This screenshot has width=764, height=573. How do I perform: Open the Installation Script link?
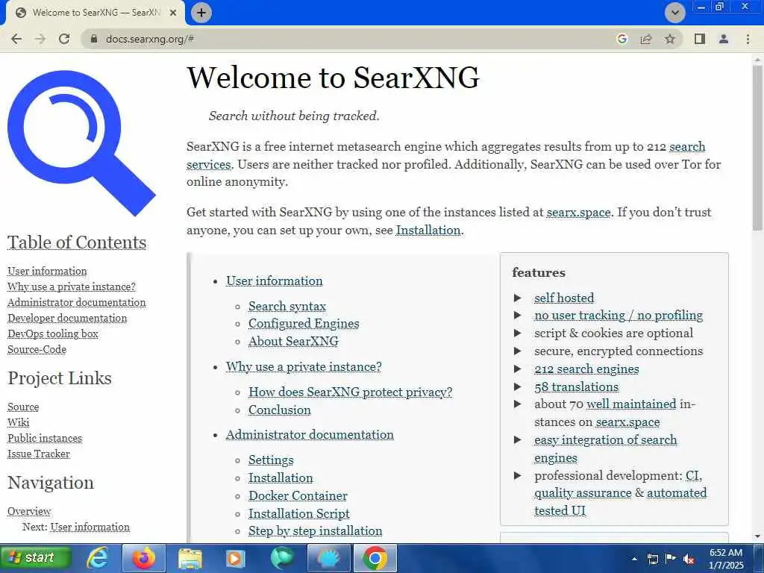tap(299, 513)
